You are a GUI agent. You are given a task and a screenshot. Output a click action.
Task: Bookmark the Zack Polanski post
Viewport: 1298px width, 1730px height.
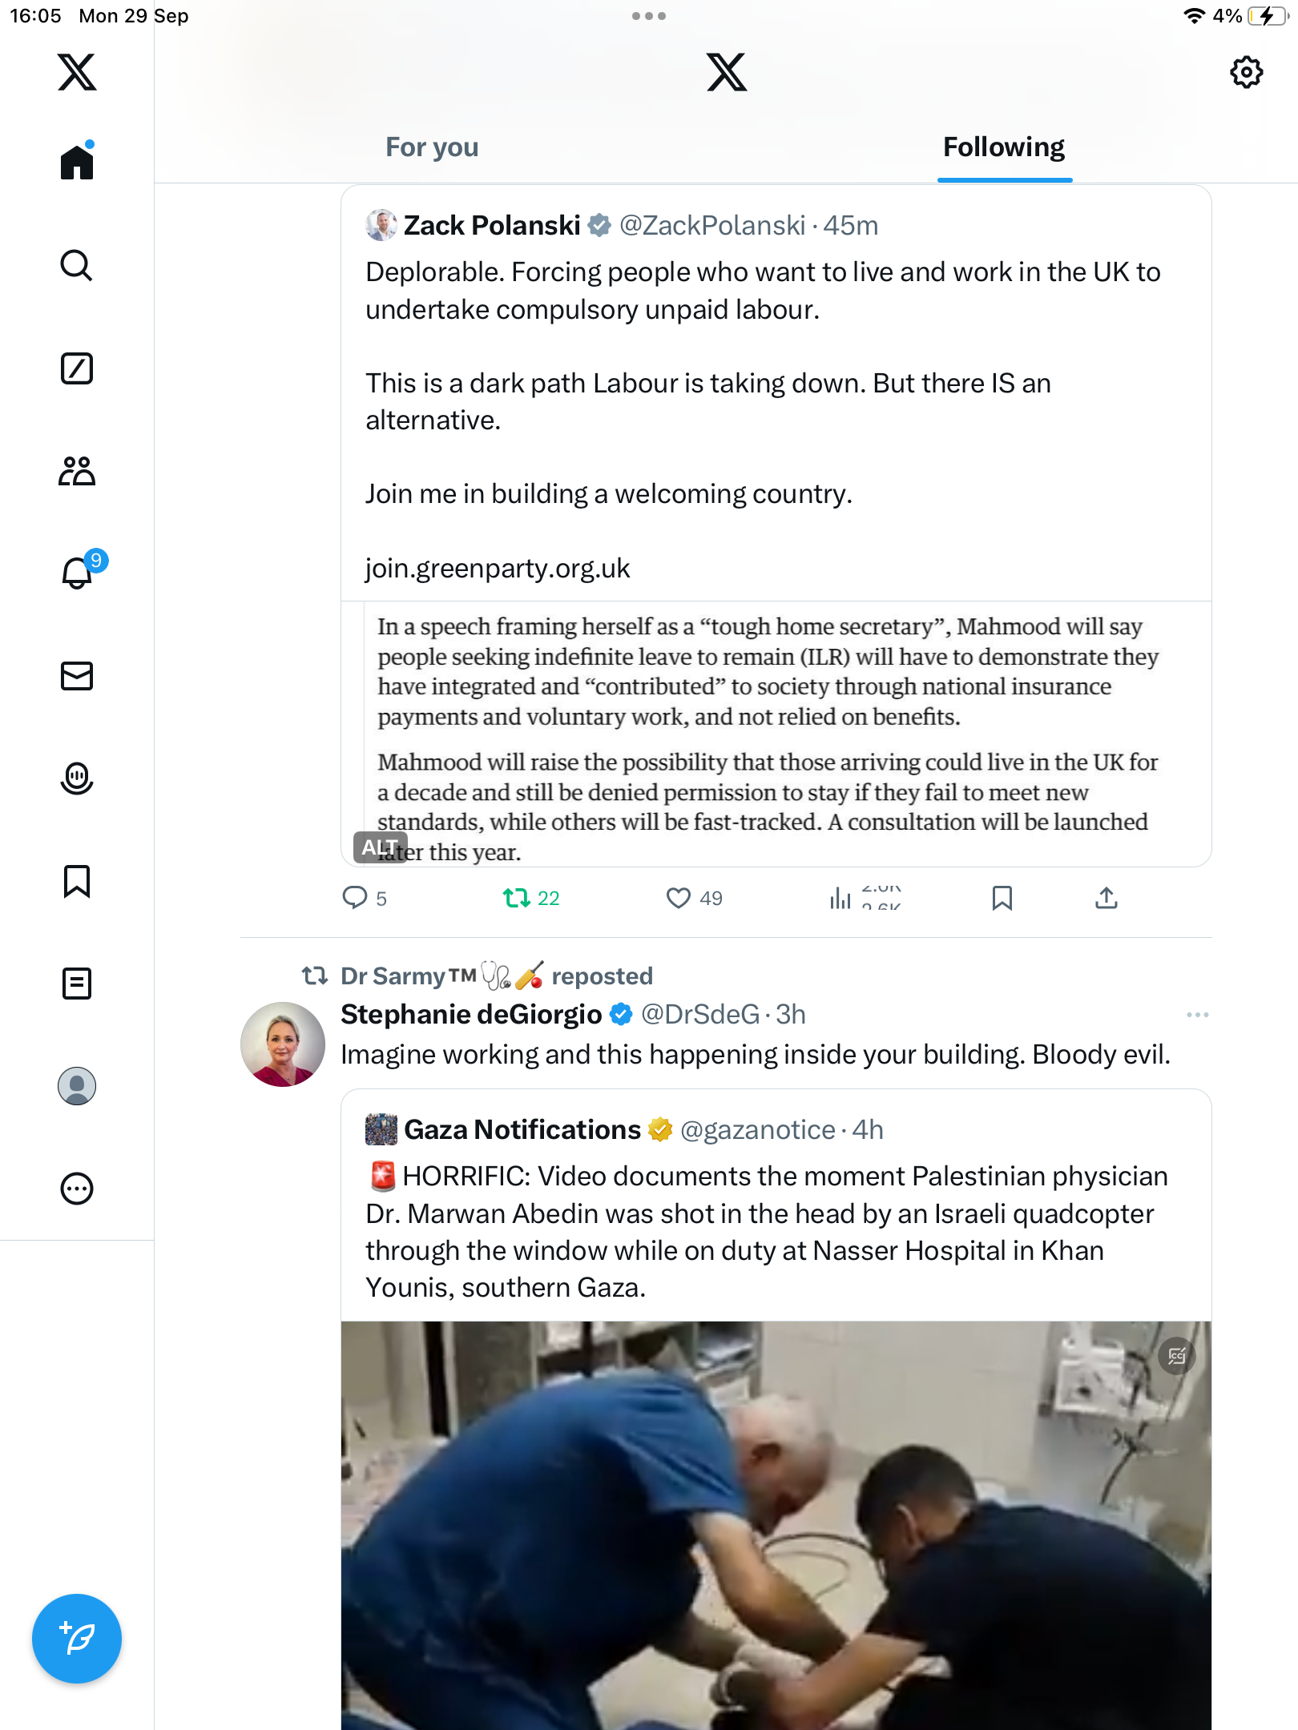point(1002,898)
